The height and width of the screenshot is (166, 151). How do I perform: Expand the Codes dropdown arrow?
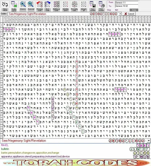(x=120, y=14)
